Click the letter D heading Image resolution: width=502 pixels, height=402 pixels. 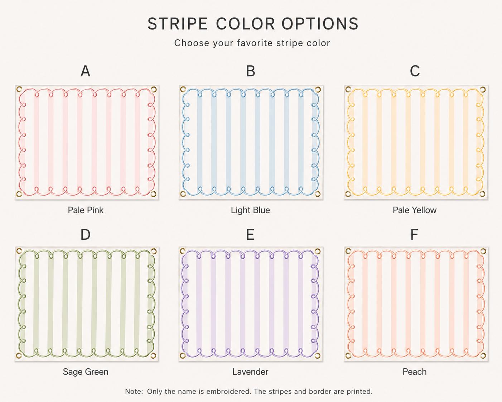coord(85,235)
